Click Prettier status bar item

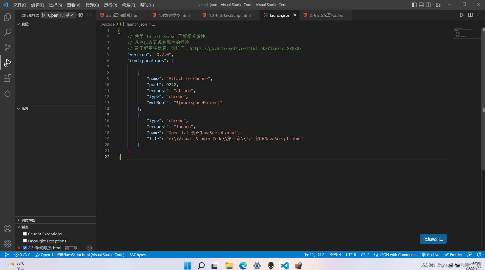tap(453, 255)
